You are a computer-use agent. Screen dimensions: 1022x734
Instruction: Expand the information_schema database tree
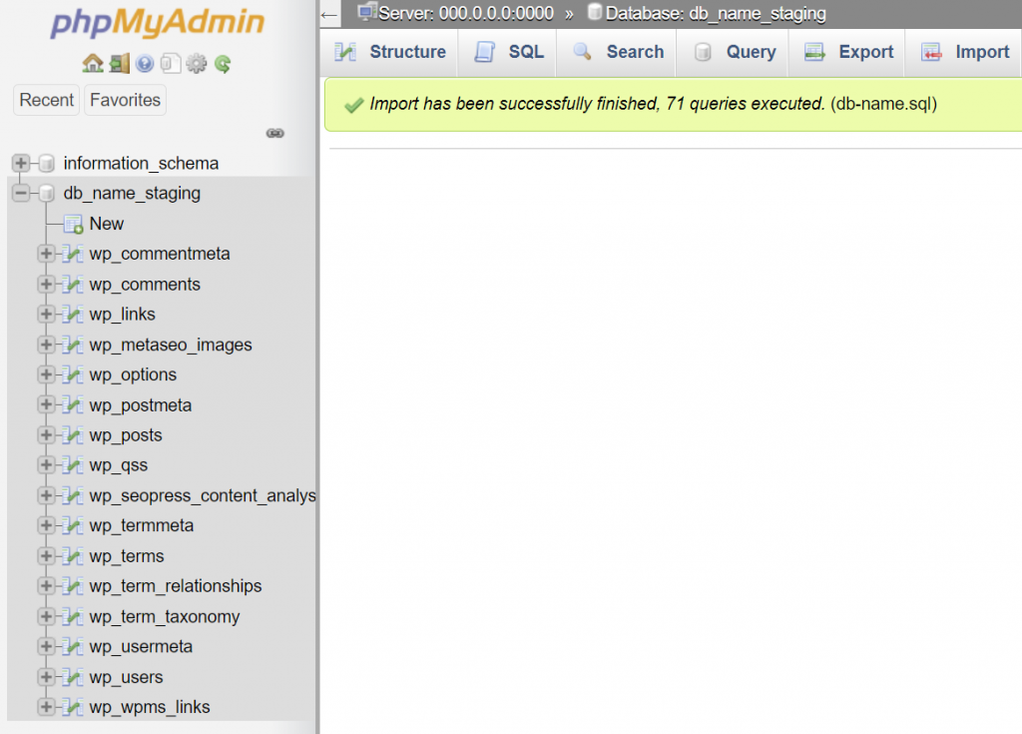(21, 163)
